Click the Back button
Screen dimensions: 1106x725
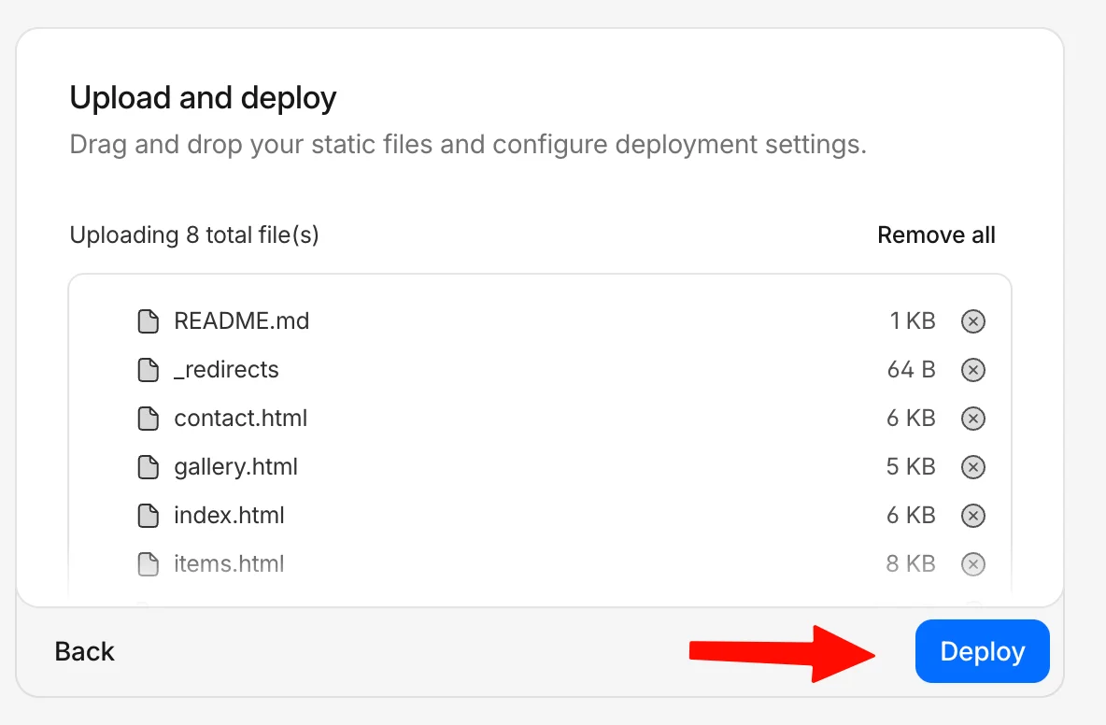click(x=84, y=650)
